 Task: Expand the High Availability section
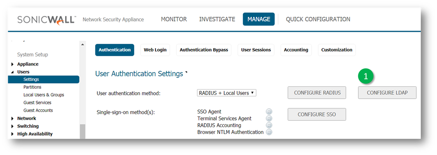click(13, 134)
